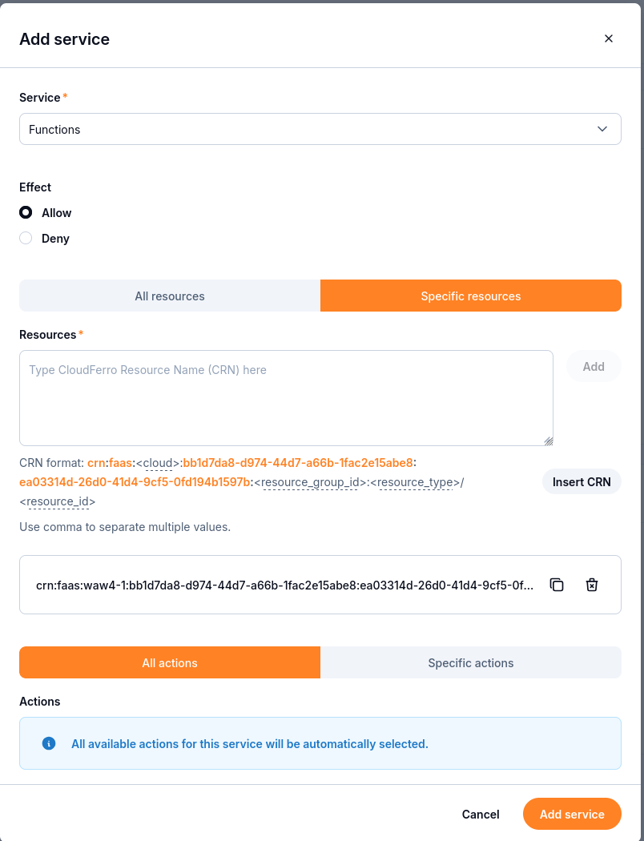Click the Insert CRN button
The height and width of the screenshot is (841, 644).
[582, 481]
